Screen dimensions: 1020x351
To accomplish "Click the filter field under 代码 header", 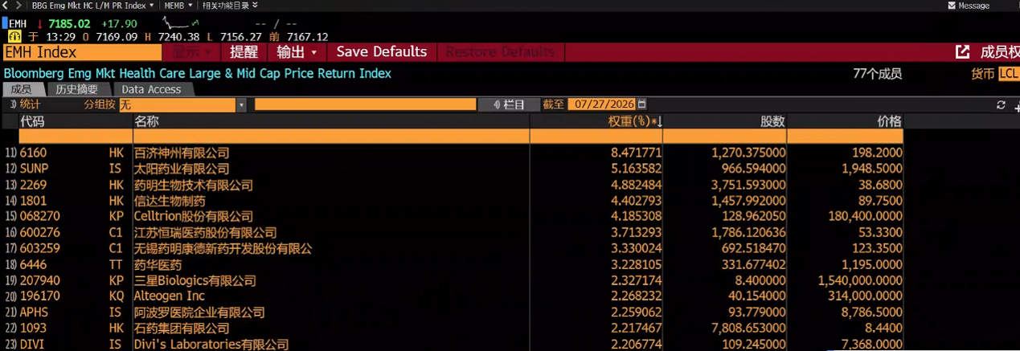I will (75, 137).
